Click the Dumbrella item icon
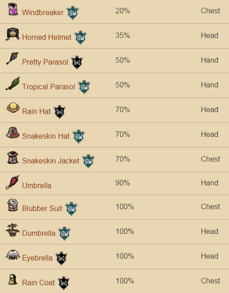The width and height of the screenshot is (229, 293). [12, 230]
